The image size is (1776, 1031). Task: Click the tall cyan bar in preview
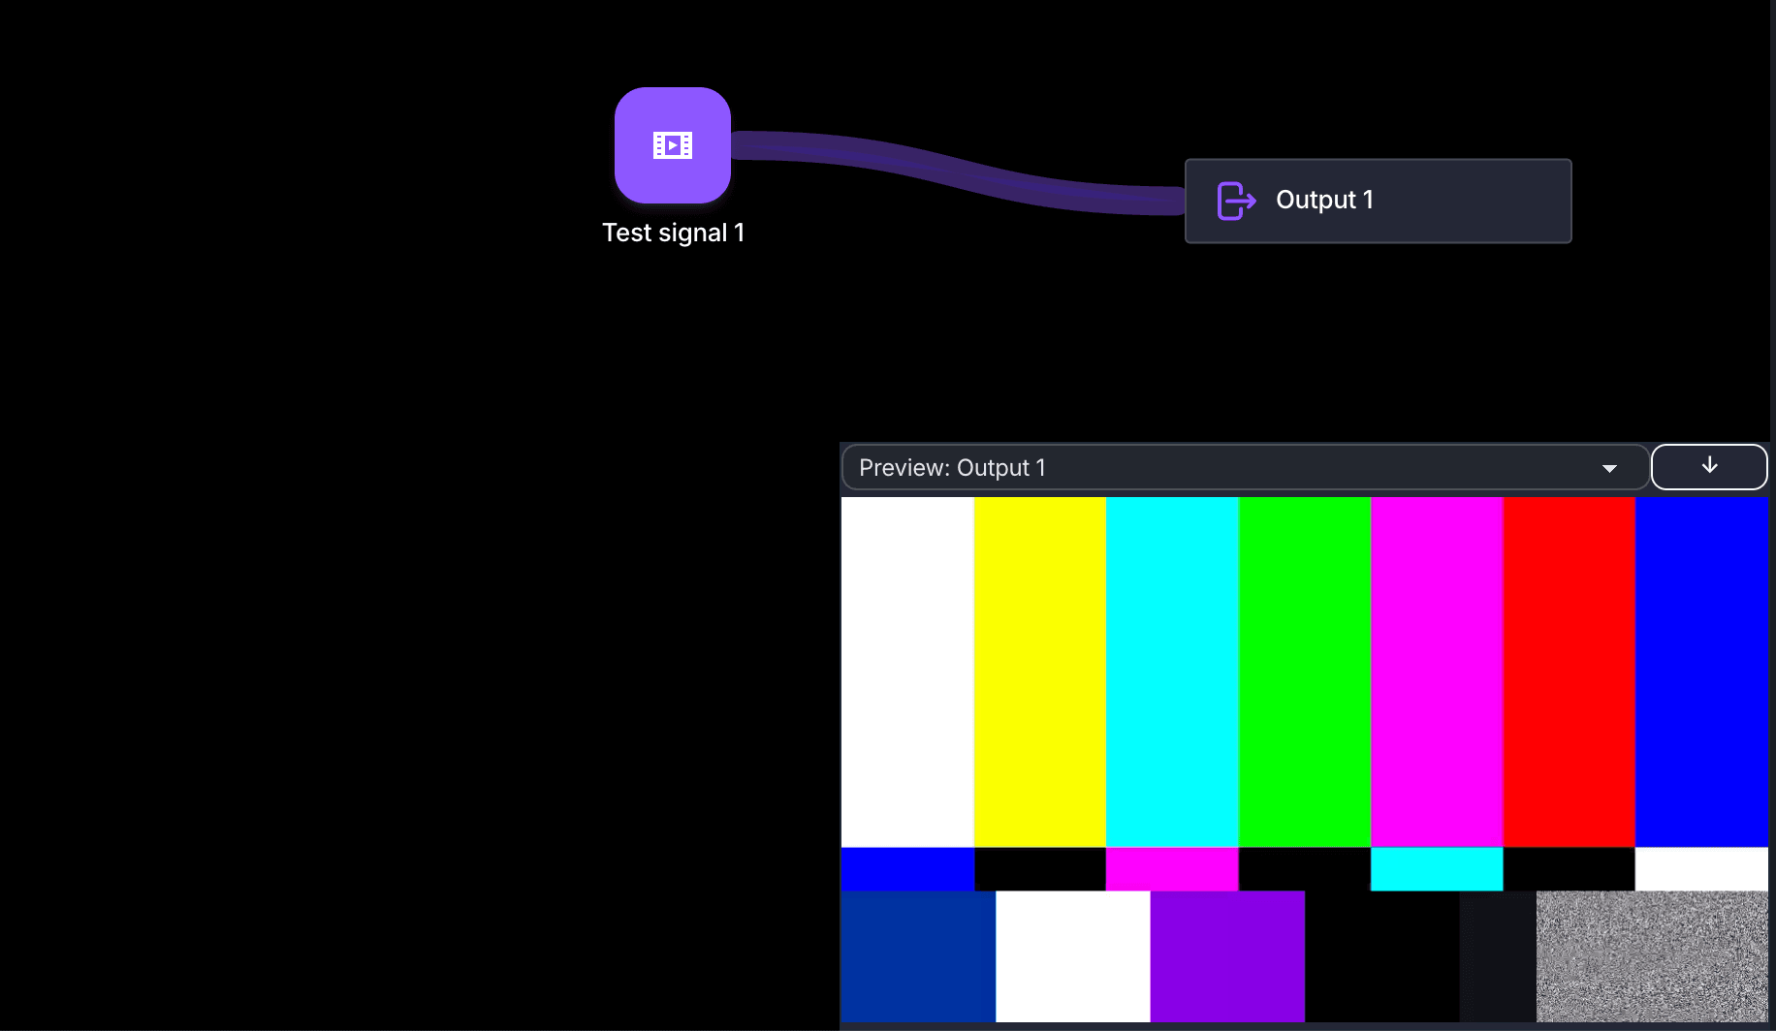pyautogui.click(x=1172, y=672)
